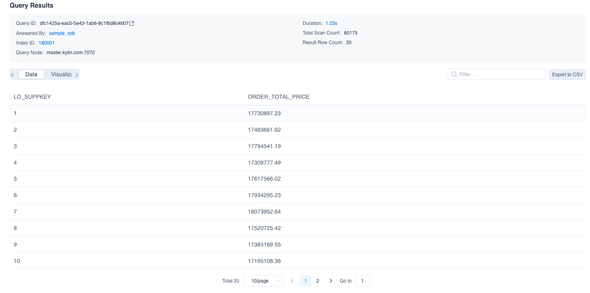Select page 1 in pagination
The image size is (590, 293).
tap(305, 281)
